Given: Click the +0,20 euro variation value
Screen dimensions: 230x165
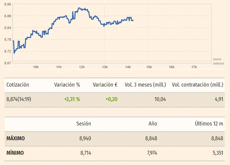Looking at the screenshot, I should (x=111, y=99).
